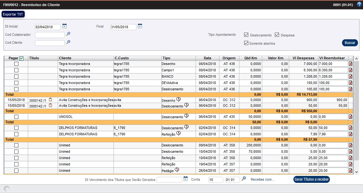Toggle the Despesa checkbox
Image resolution: width=363 pixels, height=193 pixels.
click(x=277, y=35)
